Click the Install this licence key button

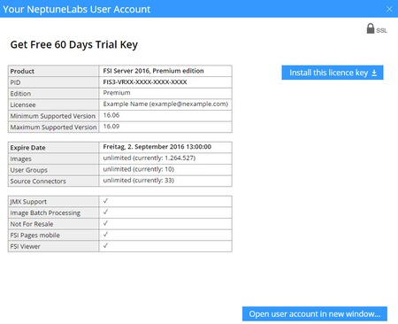333,73
